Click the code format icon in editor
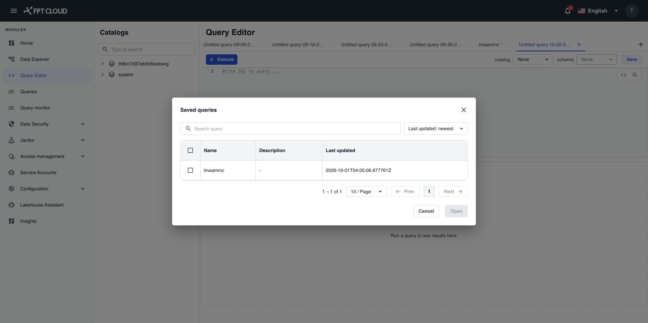This screenshot has height=323, width=648. tap(624, 75)
